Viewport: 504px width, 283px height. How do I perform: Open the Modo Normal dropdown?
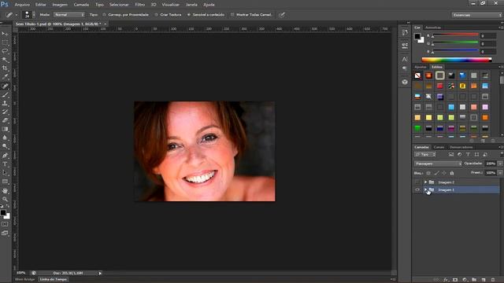pyautogui.click(x=69, y=15)
